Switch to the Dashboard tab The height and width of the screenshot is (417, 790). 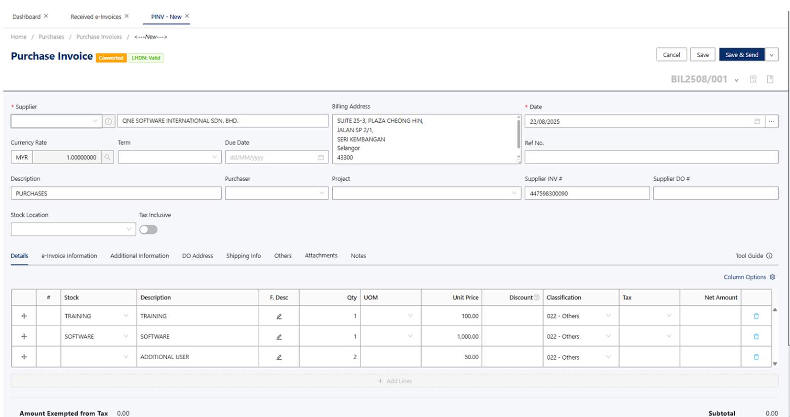click(27, 17)
